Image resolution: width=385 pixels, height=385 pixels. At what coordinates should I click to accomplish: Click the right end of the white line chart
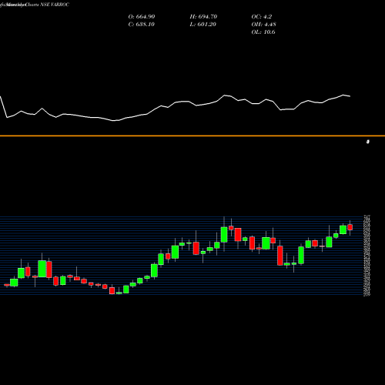click(350, 96)
